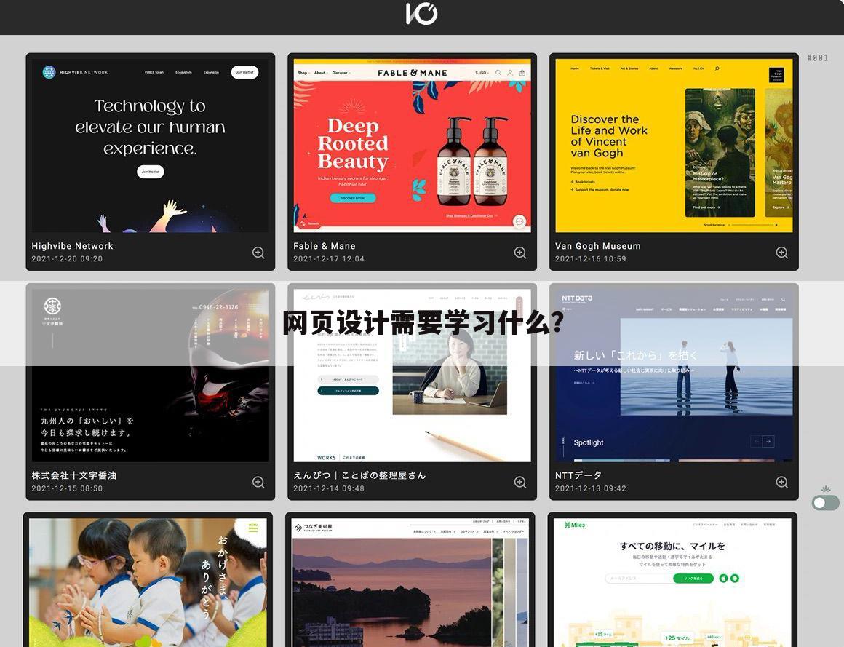Zoom into the Van Gogh Museum card
The image size is (844, 647).
coord(781,253)
